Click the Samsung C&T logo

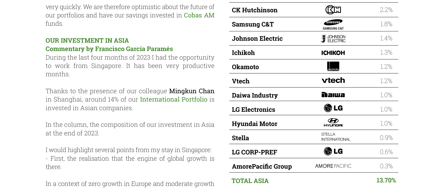coord(333,25)
